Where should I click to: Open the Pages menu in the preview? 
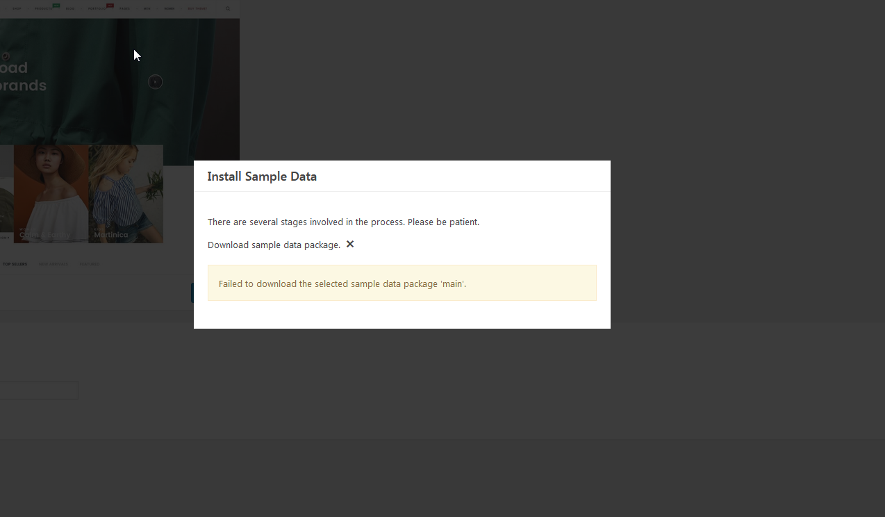(x=124, y=9)
